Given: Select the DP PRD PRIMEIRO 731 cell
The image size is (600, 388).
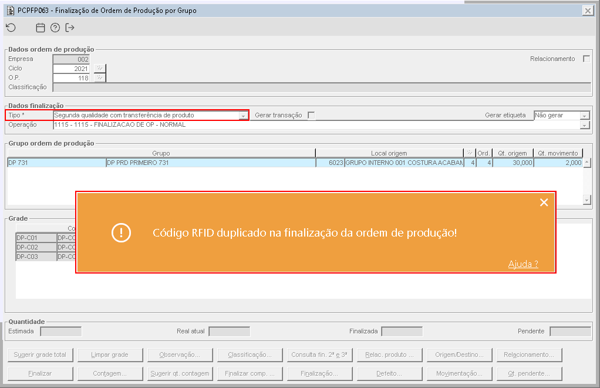Looking at the screenshot, I should tap(211, 163).
